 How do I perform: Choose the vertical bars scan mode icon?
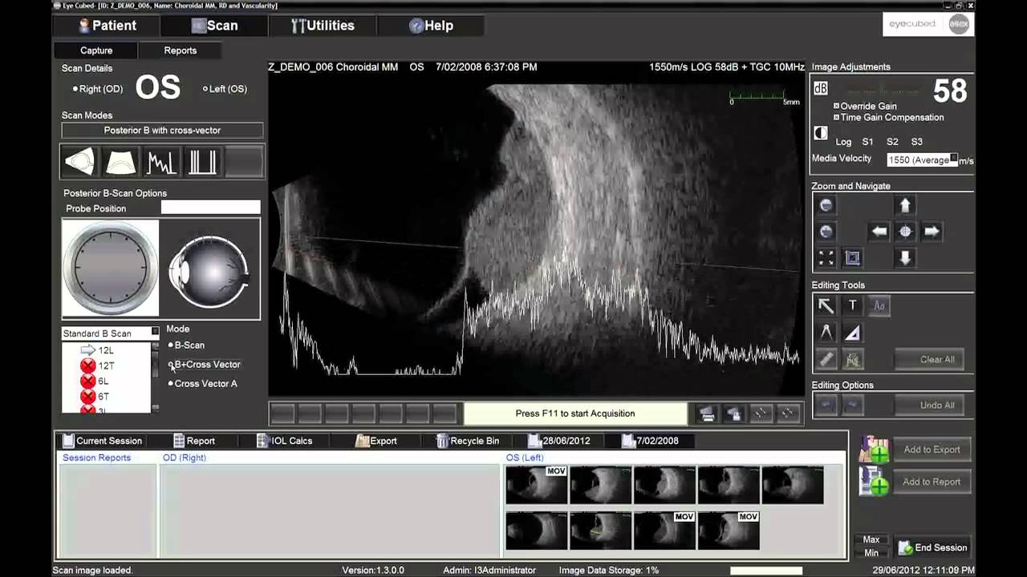tap(202, 162)
